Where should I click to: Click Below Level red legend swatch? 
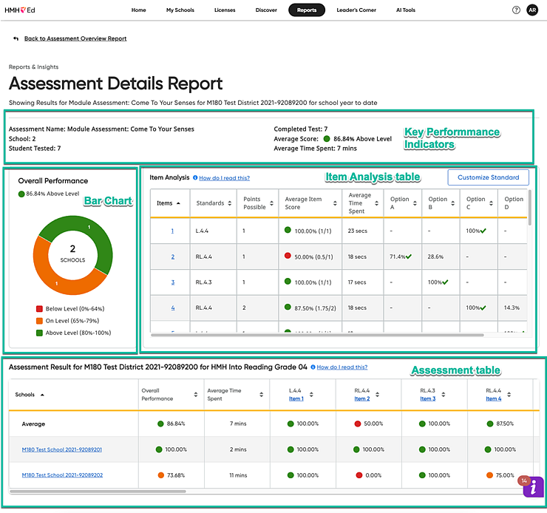point(39,309)
